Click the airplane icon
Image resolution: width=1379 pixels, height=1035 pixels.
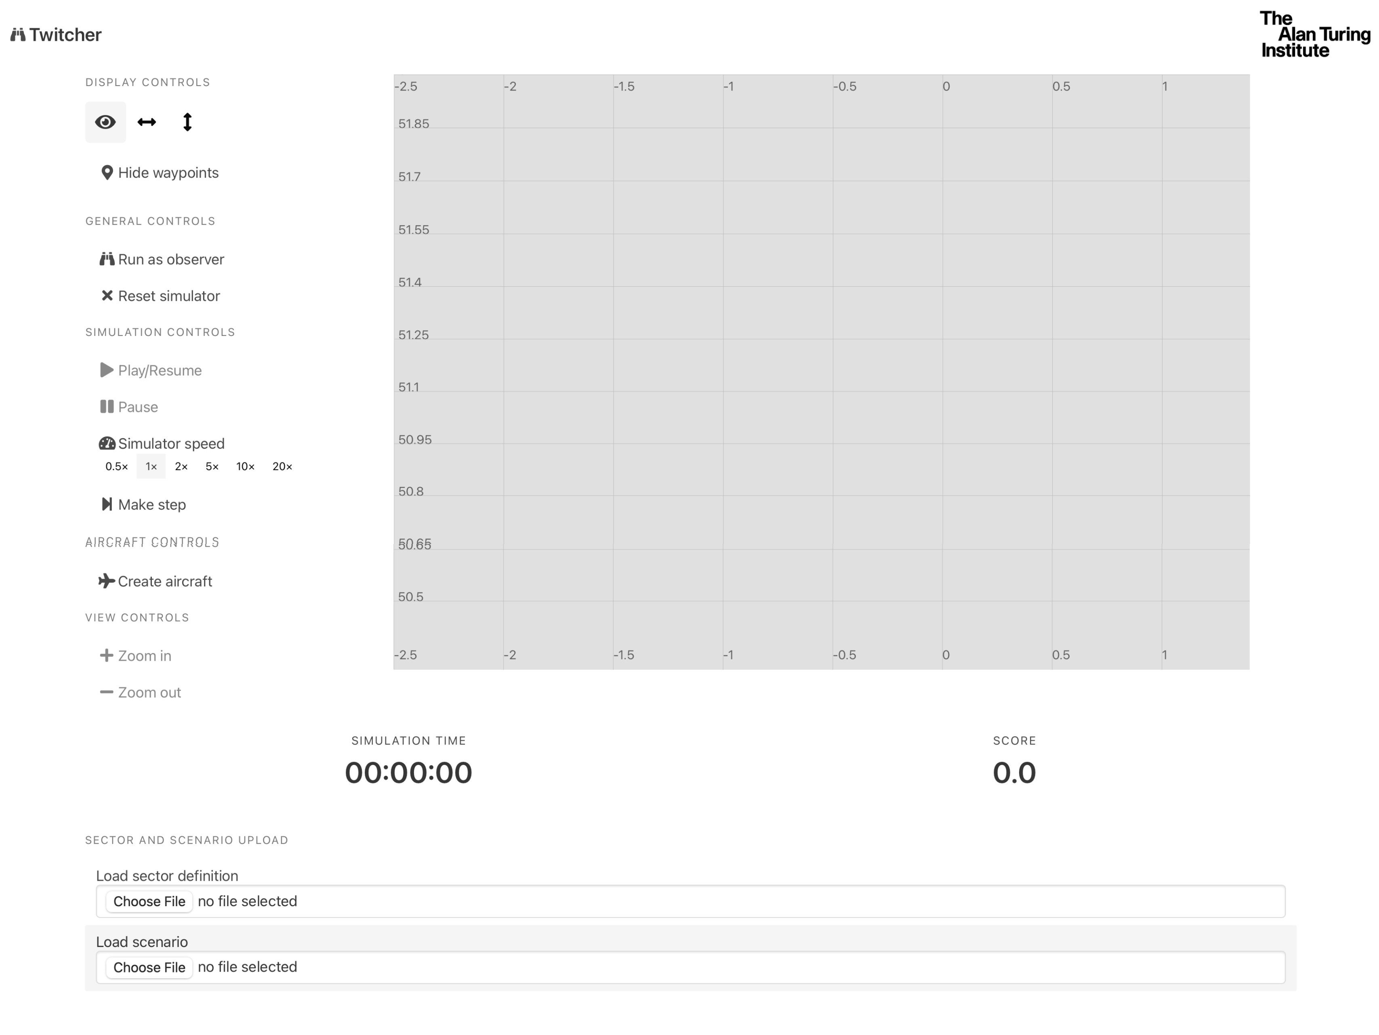(107, 581)
